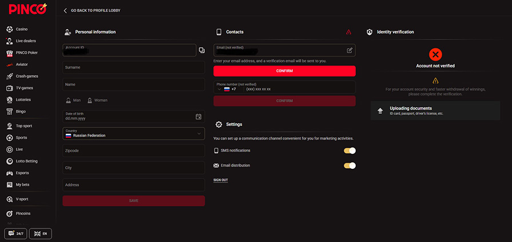Image resolution: width=512 pixels, height=242 pixels.
Task: Click the Address input field
Action: click(x=133, y=185)
